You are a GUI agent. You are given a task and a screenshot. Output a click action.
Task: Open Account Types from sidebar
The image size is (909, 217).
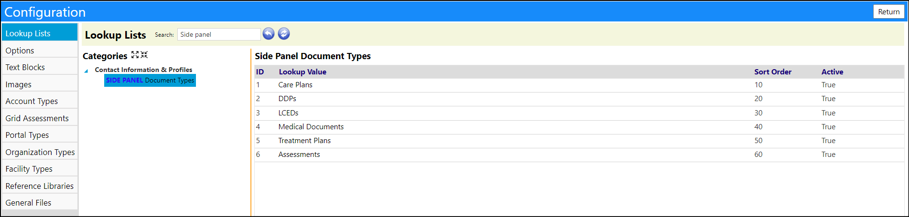click(40, 101)
